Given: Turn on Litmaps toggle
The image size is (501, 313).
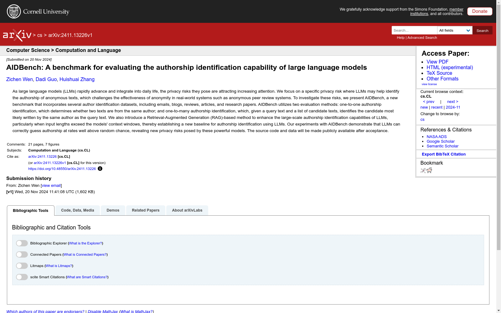Looking at the screenshot, I should 22,266.
